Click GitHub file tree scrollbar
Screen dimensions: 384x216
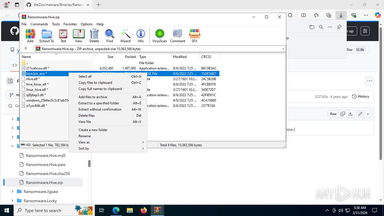click(x=89, y=163)
